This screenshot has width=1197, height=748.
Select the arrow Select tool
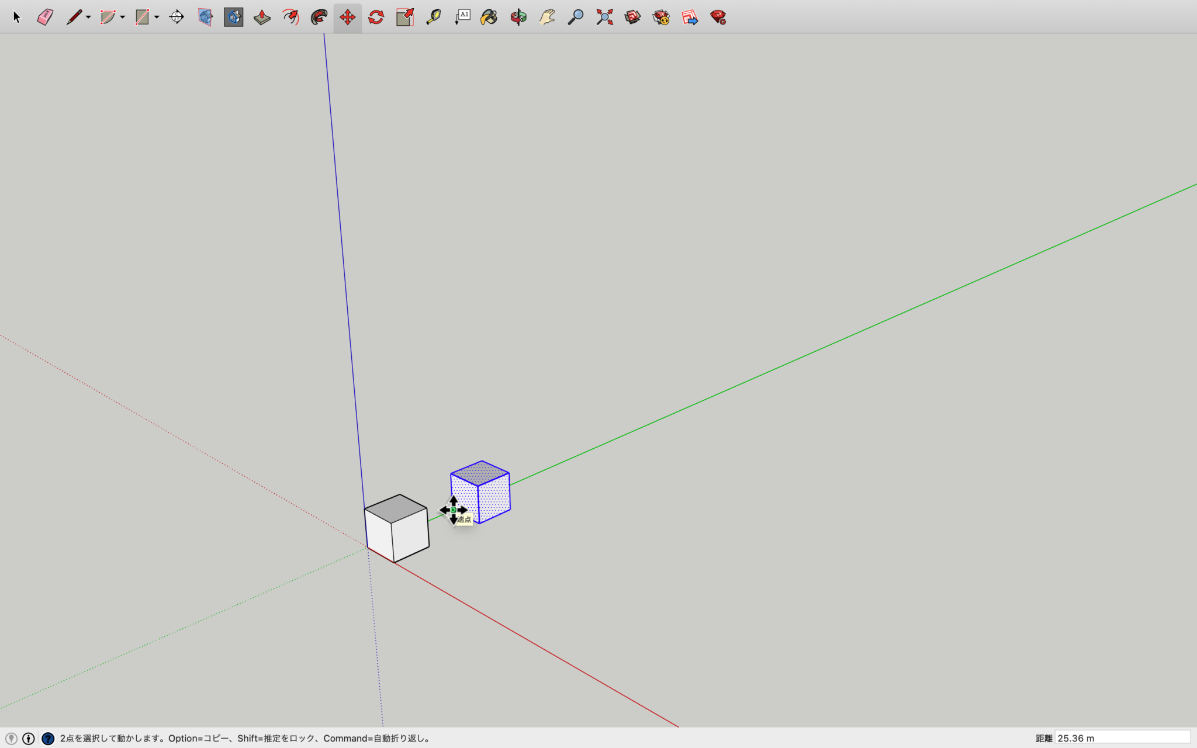[x=16, y=18]
